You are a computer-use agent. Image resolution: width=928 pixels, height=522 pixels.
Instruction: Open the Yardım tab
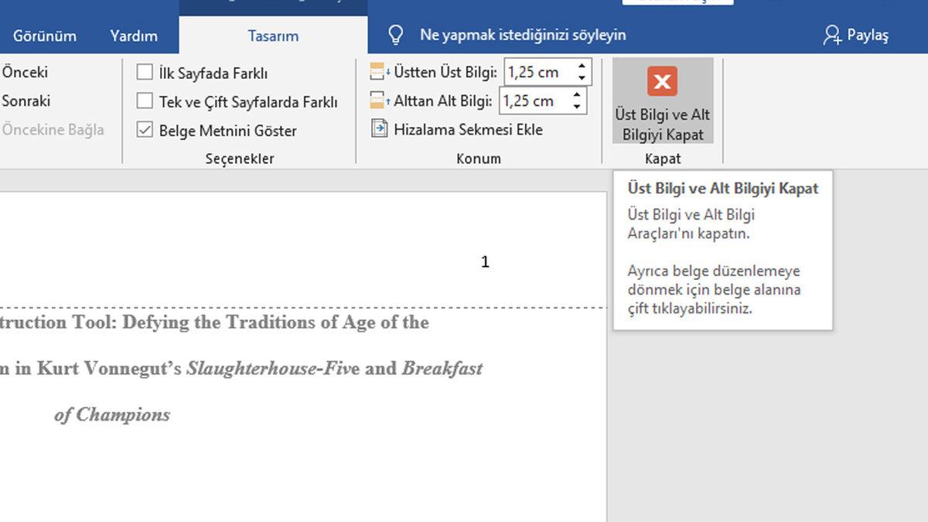pos(134,36)
